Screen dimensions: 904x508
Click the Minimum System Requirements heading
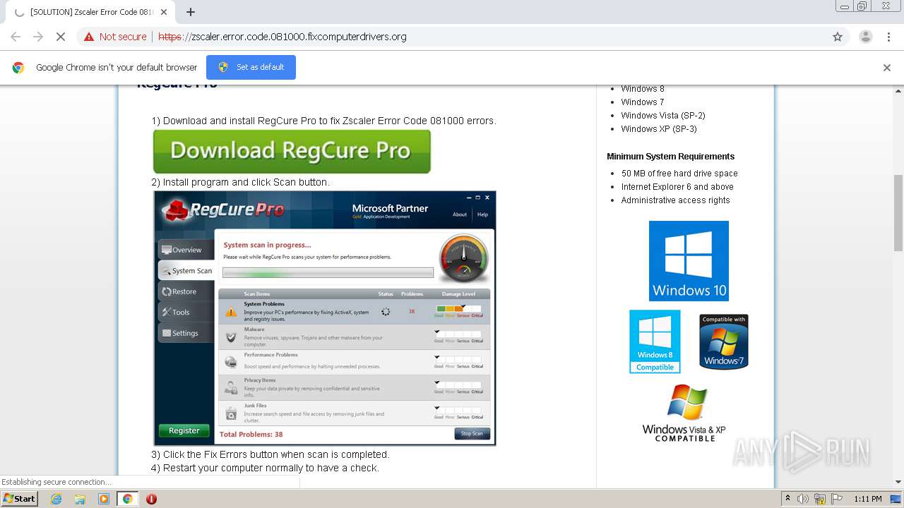670,157
